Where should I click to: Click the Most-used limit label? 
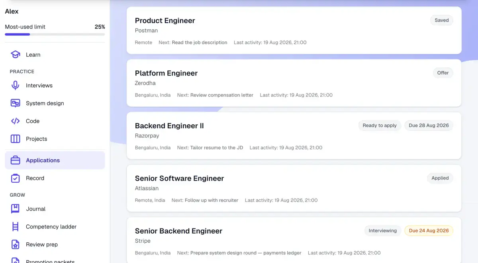pyautogui.click(x=25, y=27)
